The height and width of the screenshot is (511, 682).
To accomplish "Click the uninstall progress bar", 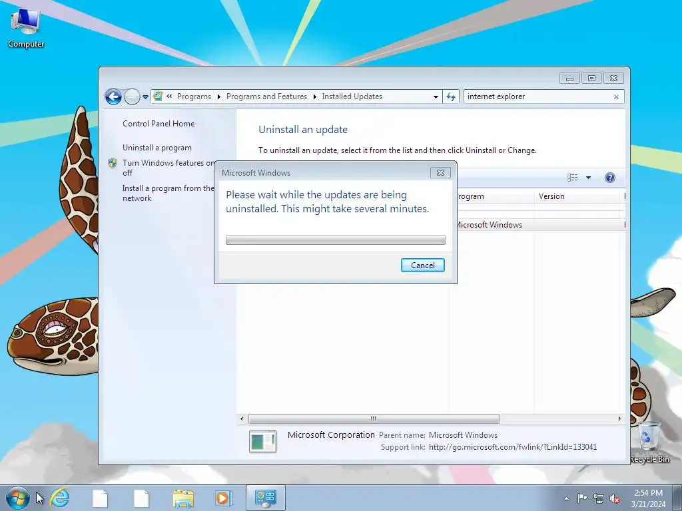I will pyautogui.click(x=336, y=240).
